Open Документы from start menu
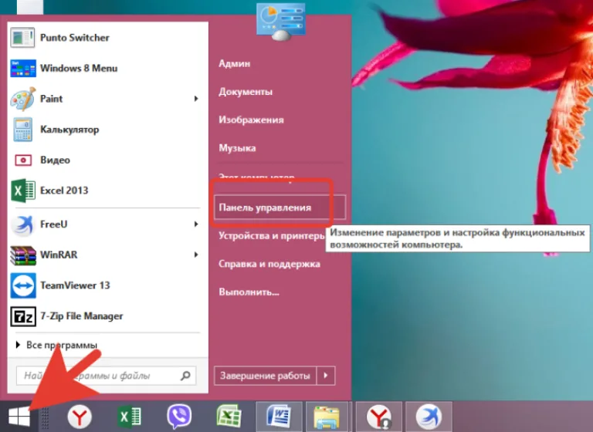 click(x=246, y=92)
